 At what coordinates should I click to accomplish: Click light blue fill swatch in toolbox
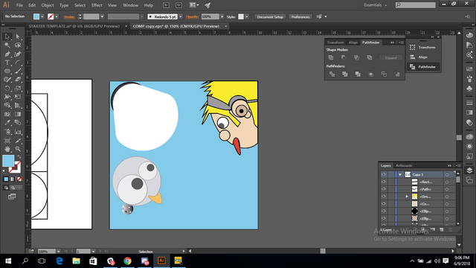8,161
